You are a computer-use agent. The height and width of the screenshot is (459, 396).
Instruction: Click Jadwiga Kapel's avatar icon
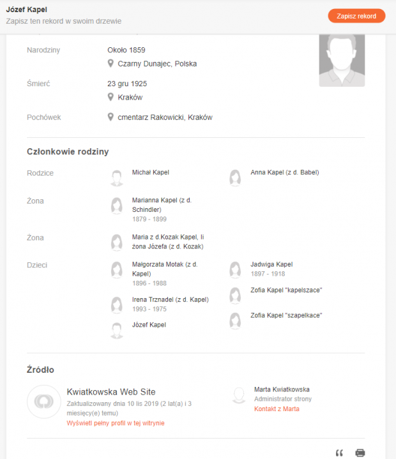(x=236, y=270)
